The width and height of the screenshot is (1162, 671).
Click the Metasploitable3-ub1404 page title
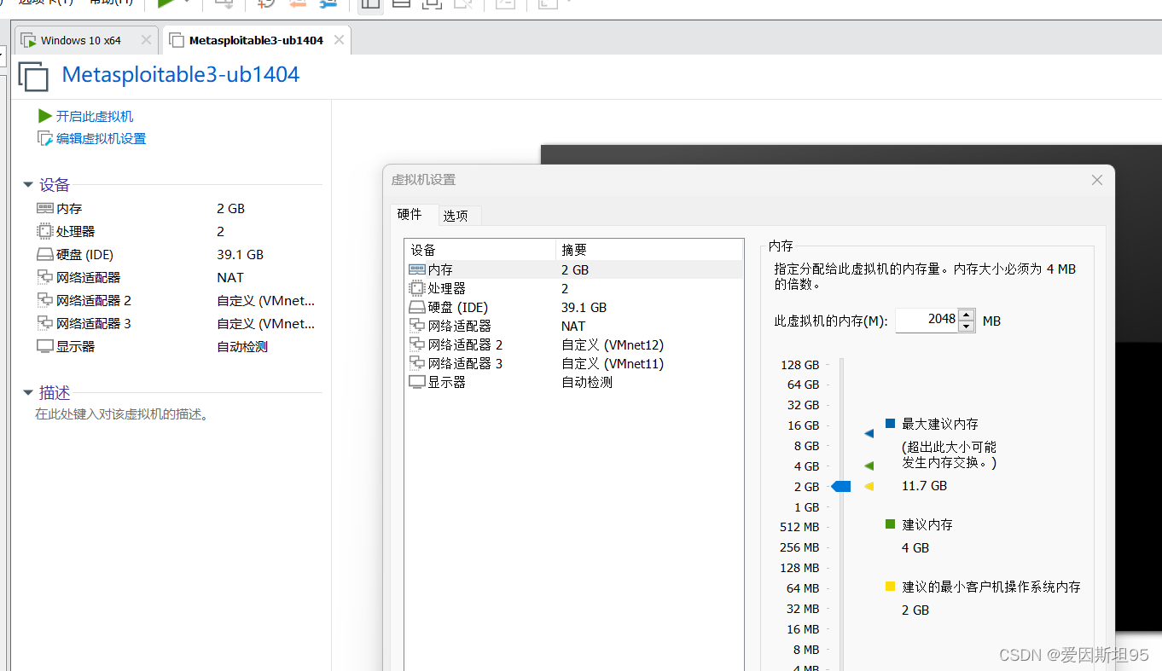181,75
